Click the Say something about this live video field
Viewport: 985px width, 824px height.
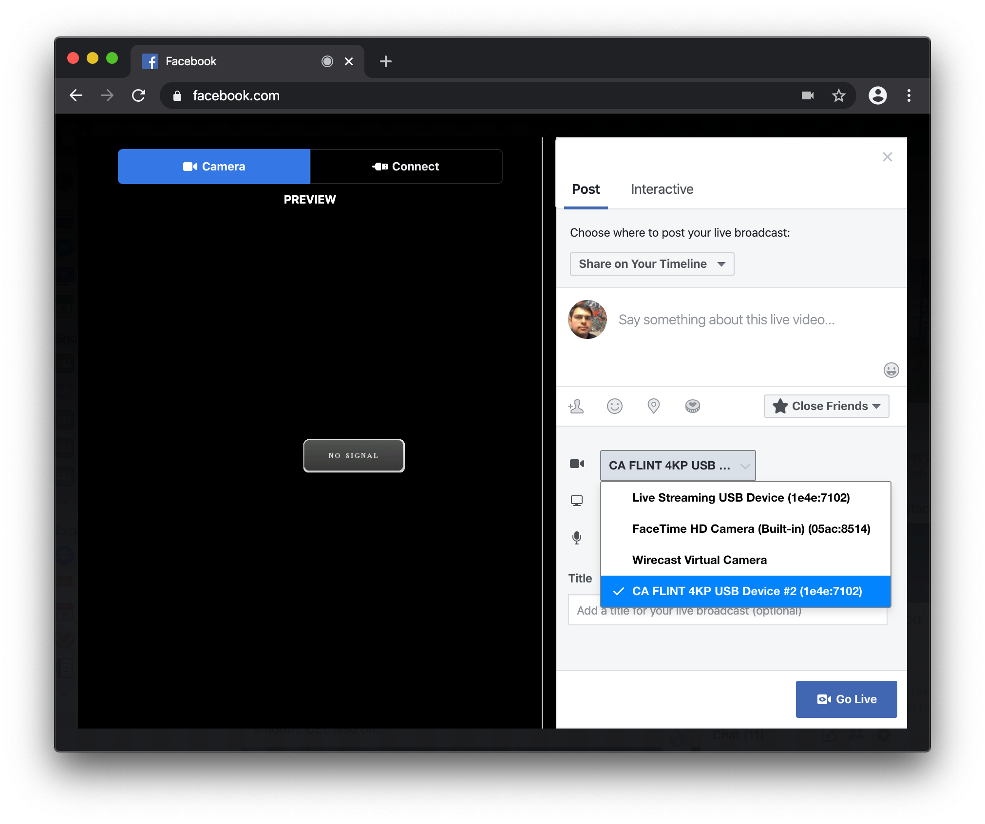coord(726,320)
